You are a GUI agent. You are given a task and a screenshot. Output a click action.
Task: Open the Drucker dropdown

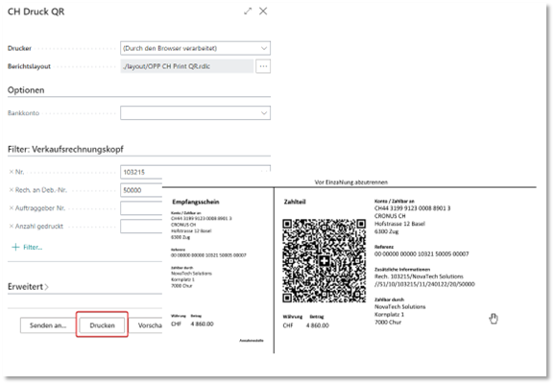[264, 48]
